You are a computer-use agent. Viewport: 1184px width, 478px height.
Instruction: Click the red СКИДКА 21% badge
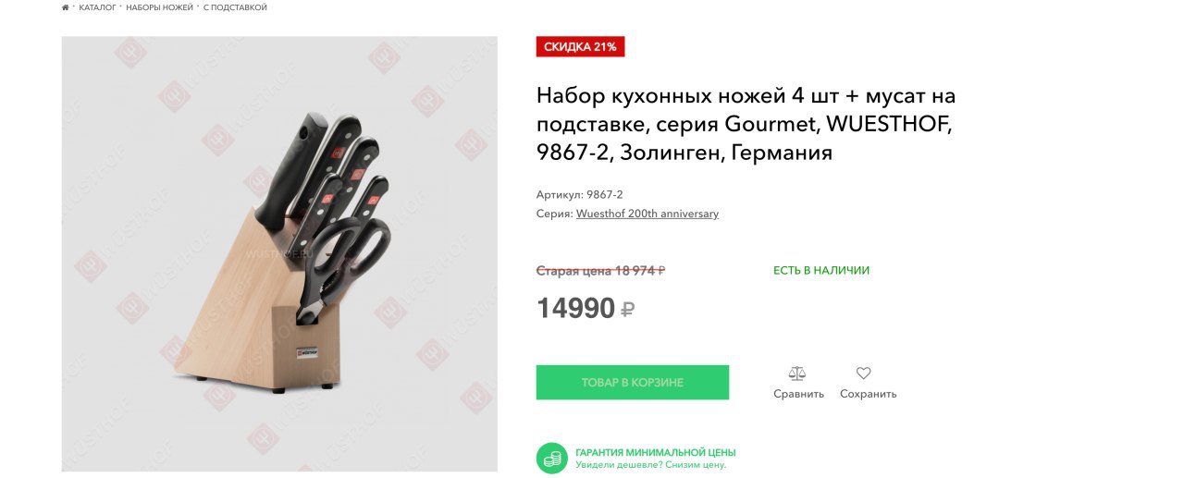tap(580, 46)
